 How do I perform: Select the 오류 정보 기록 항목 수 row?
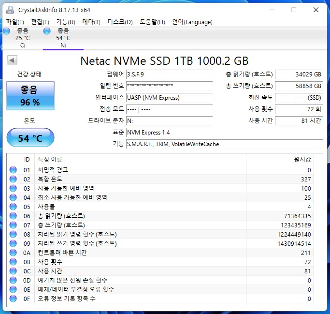coord(160,299)
